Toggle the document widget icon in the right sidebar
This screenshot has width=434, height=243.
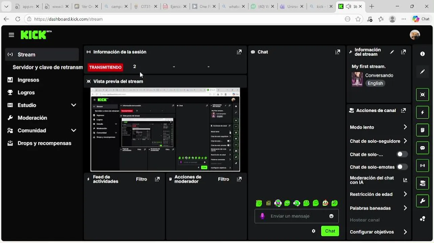pyautogui.click(x=423, y=130)
